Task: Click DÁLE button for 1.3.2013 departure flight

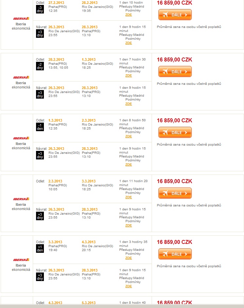Action: (175, 132)
